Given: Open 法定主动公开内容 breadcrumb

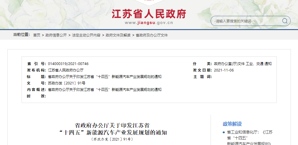Looking at the screenshot, I should pos(86,35).
